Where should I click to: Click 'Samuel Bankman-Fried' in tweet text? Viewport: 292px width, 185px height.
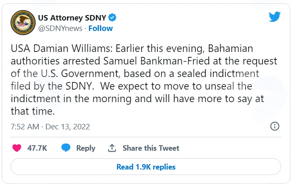[x=156, y=61]
